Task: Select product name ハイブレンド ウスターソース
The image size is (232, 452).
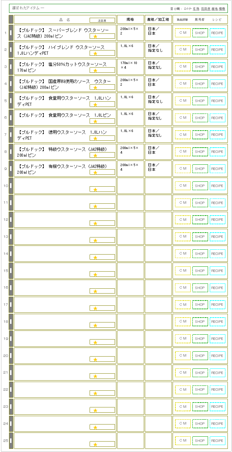Action: coord(61,50)
